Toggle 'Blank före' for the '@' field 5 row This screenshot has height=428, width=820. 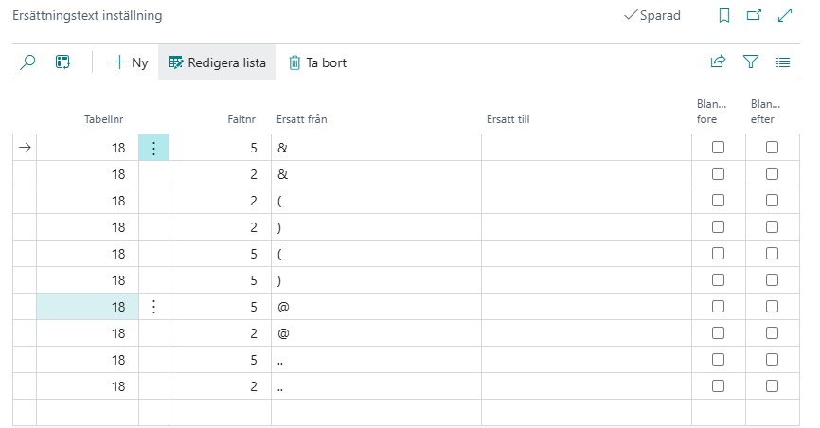[718, 307]
